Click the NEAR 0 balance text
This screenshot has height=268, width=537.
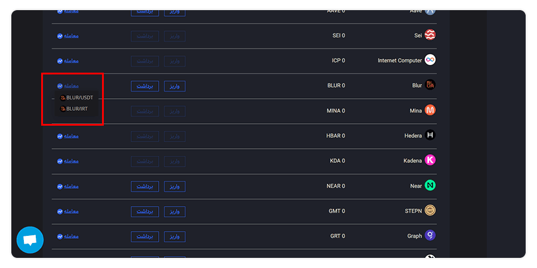336,186
